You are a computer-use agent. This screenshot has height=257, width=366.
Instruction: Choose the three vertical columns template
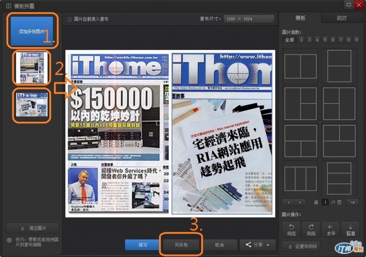[x=301, y=179]
